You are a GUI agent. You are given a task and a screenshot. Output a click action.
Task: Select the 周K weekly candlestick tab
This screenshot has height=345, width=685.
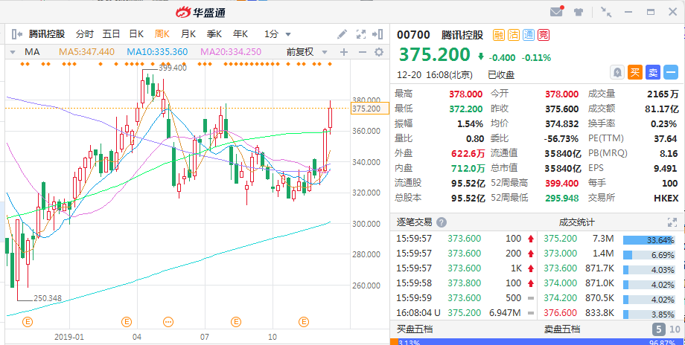162,34
